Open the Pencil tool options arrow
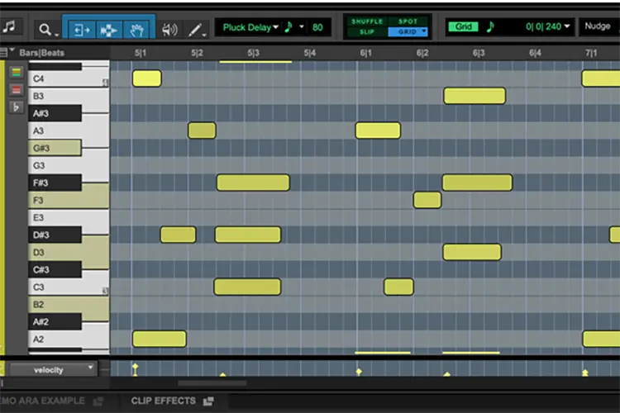This screenshot has width=620, height=413. point(204,35)
